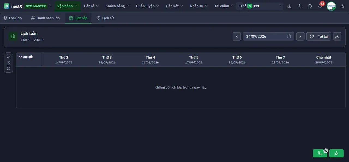Click the Thứ 7 column header

281,60
